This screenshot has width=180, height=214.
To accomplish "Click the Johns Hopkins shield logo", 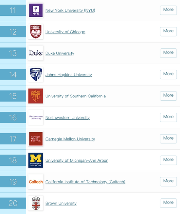I will (36, 74).
